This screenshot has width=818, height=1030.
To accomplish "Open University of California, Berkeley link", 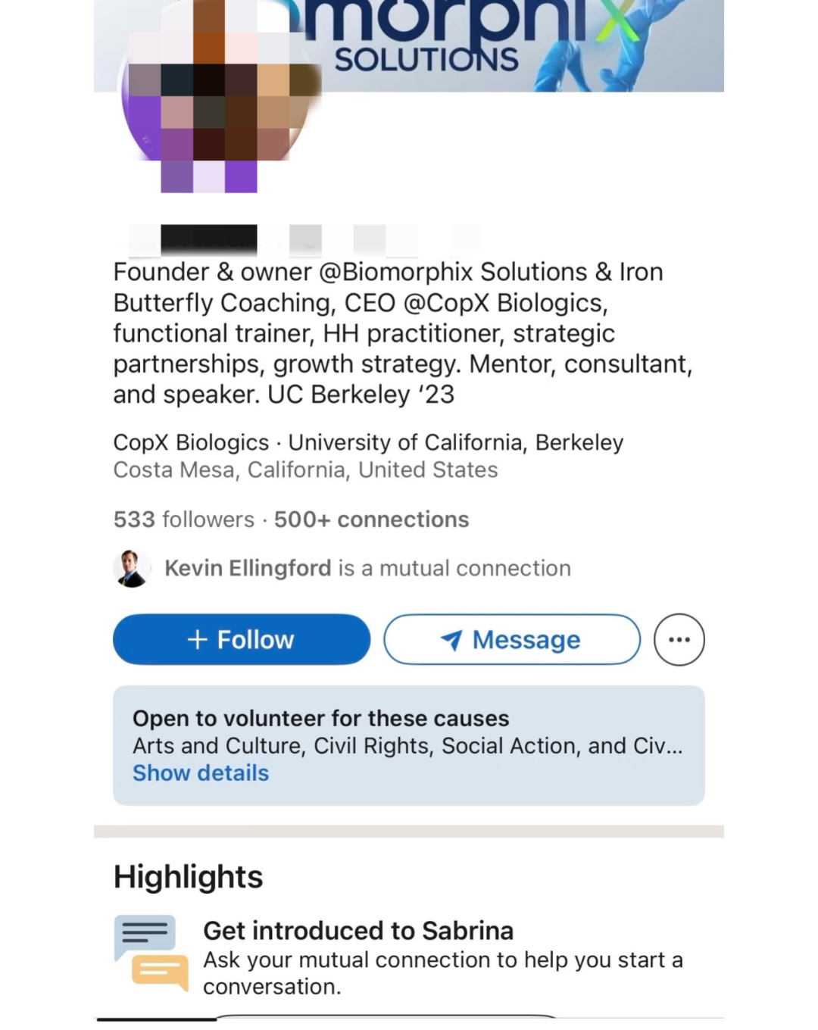I will (456, 442).
